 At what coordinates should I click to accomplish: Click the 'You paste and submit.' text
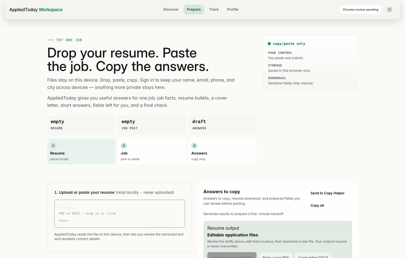click(286, 58)
